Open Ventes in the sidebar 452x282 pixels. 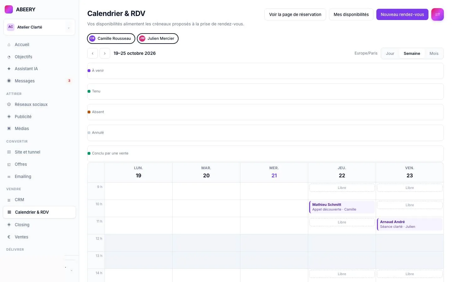coord(39,237)
